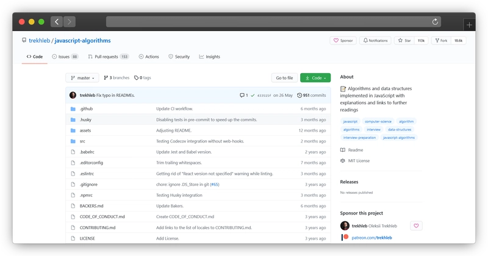Click the browser forward arrow button

[x=70, y=21]
